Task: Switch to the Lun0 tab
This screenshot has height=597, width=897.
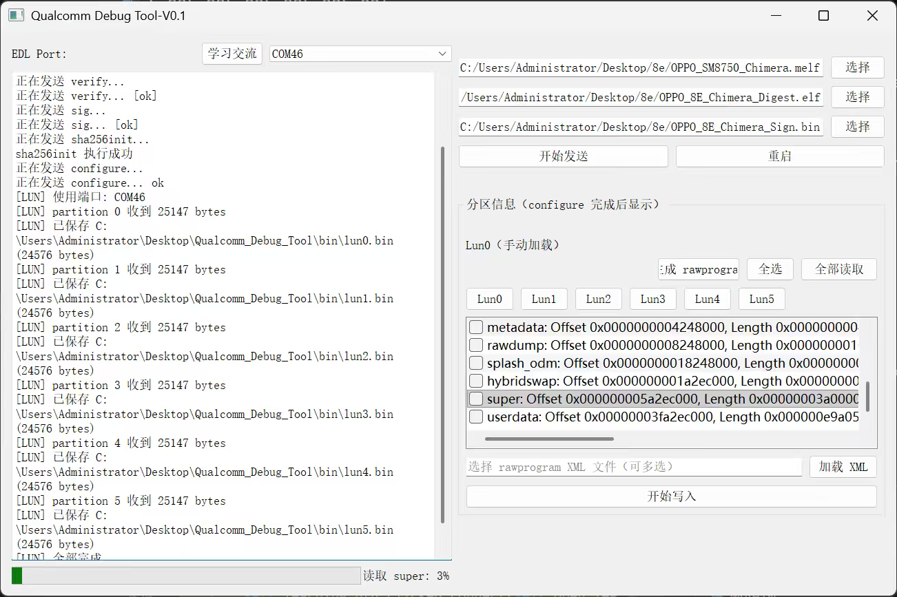Action: click(489, 299)
